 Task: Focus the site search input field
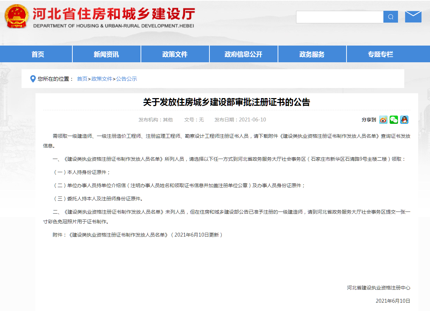(340, 17)
